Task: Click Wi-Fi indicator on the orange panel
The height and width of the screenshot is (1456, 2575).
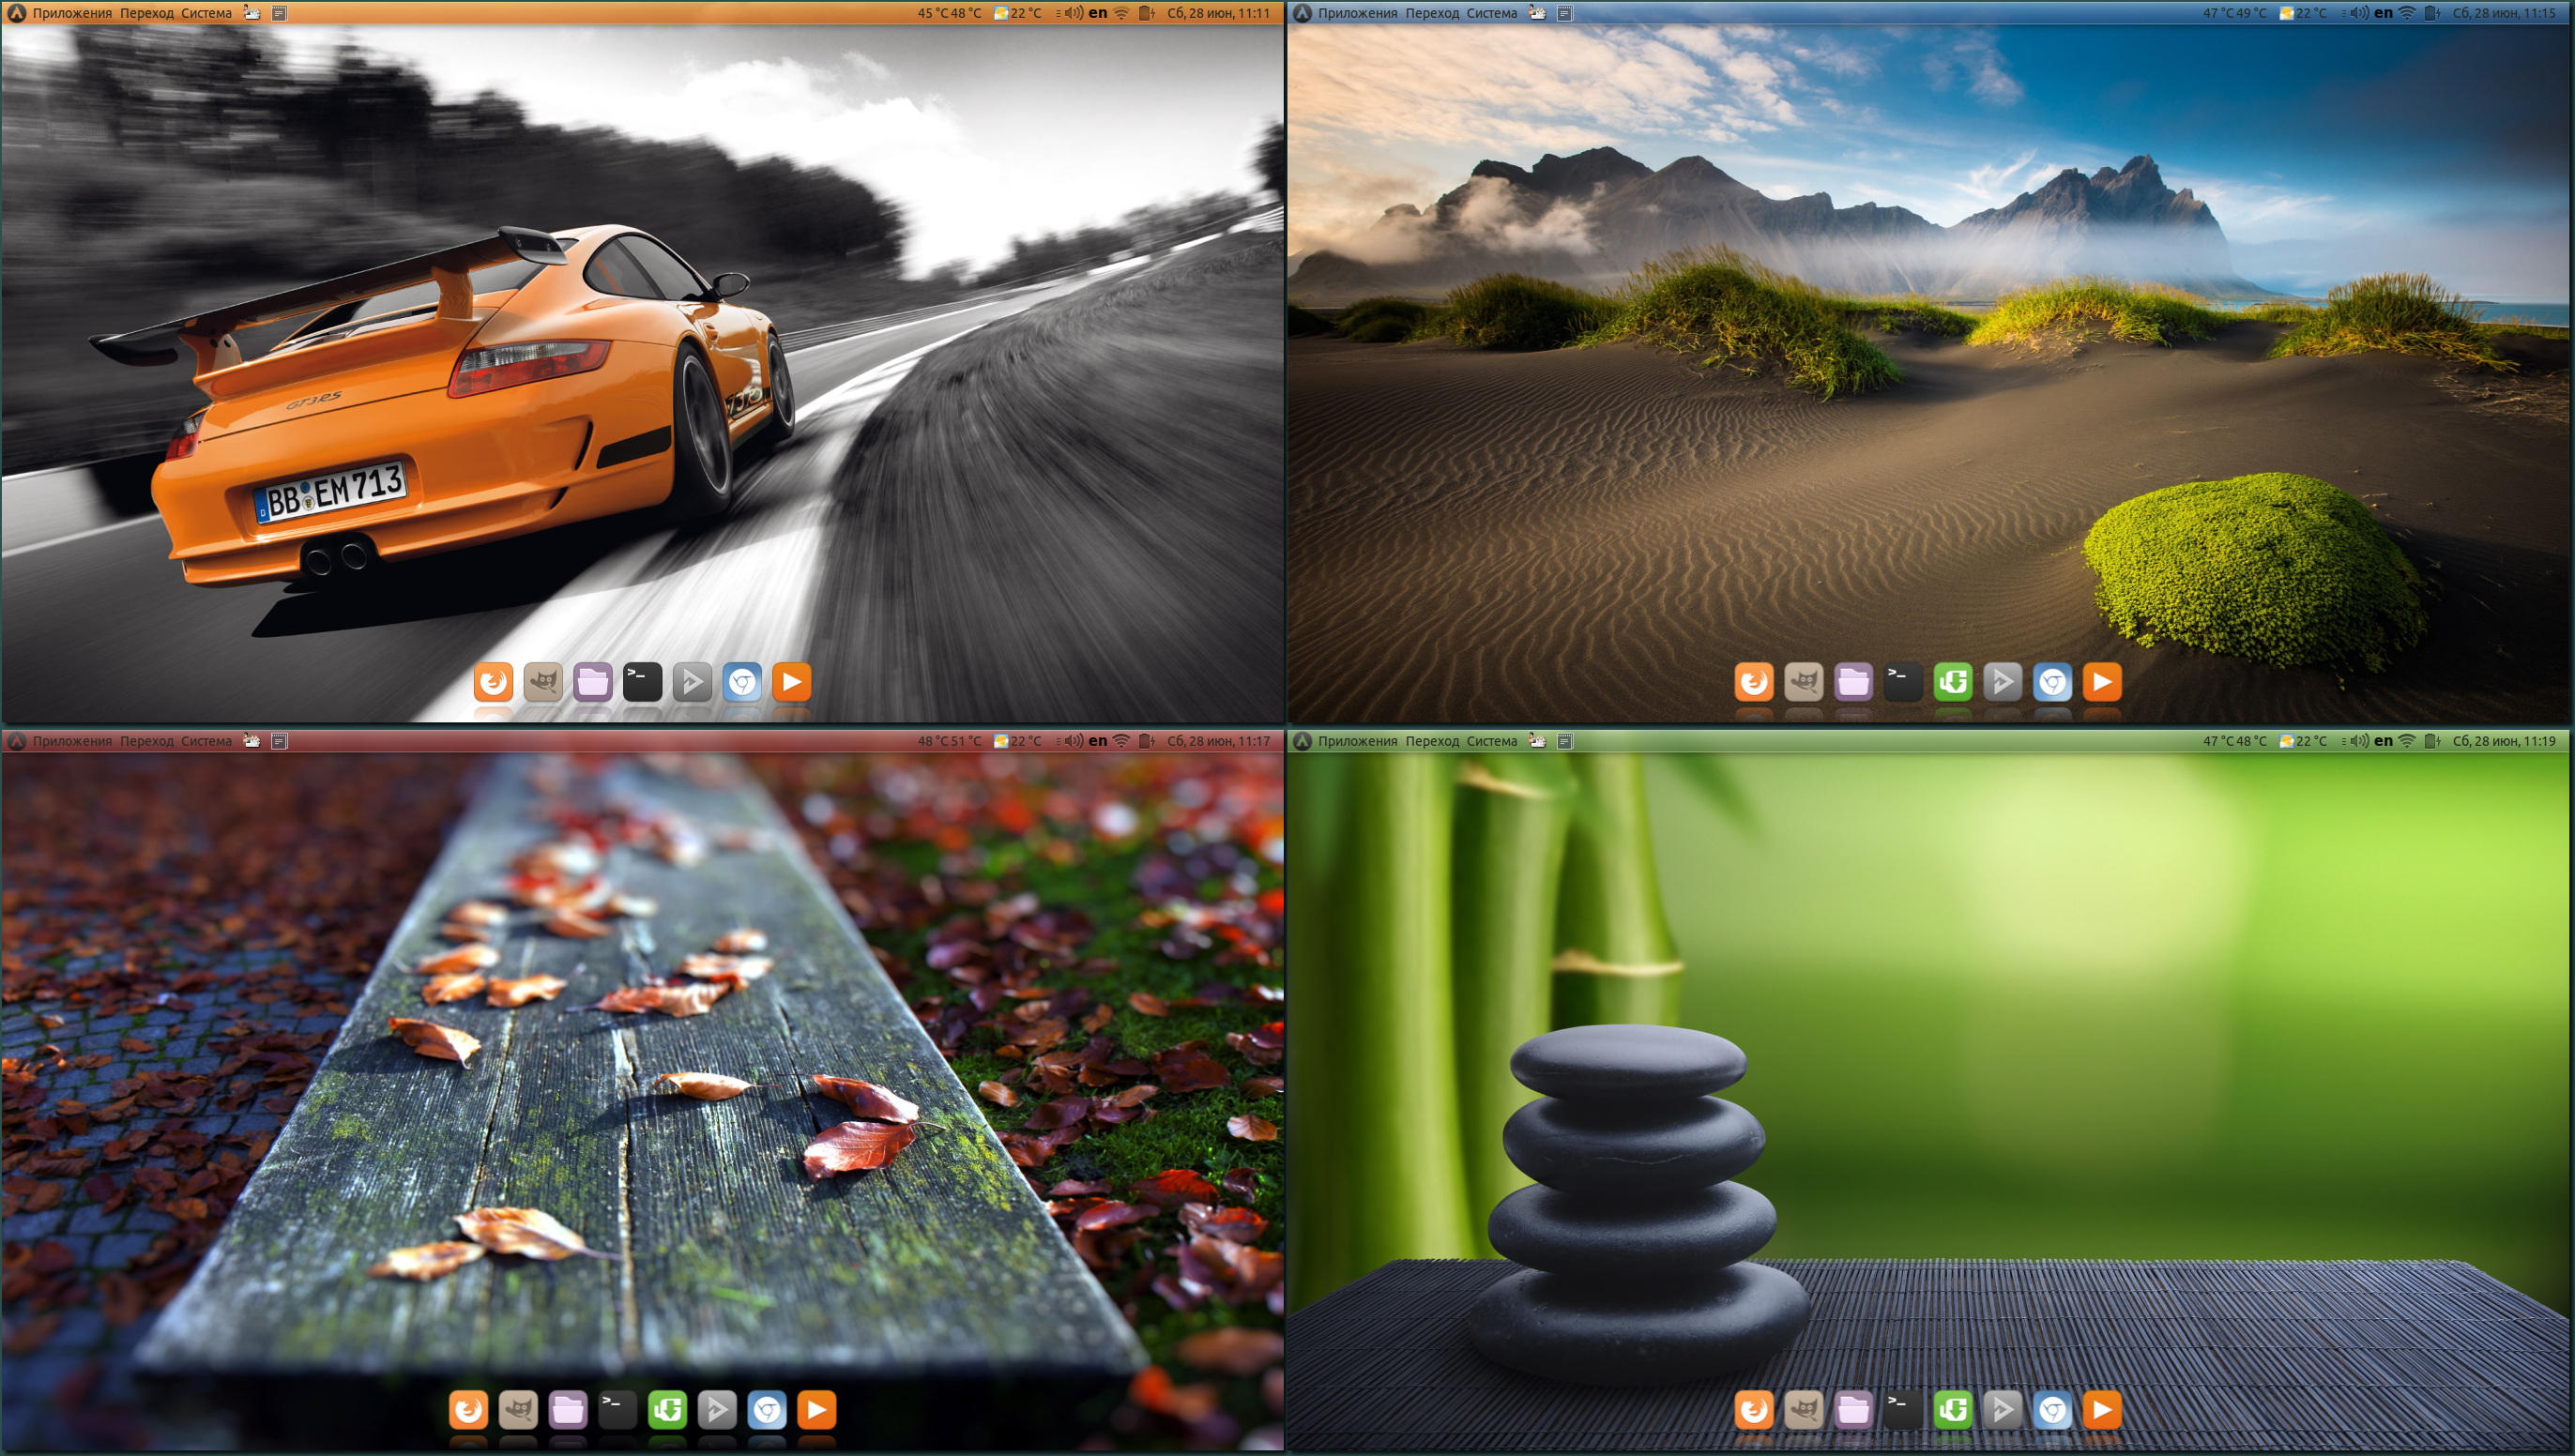Action: pos(1121,13)
